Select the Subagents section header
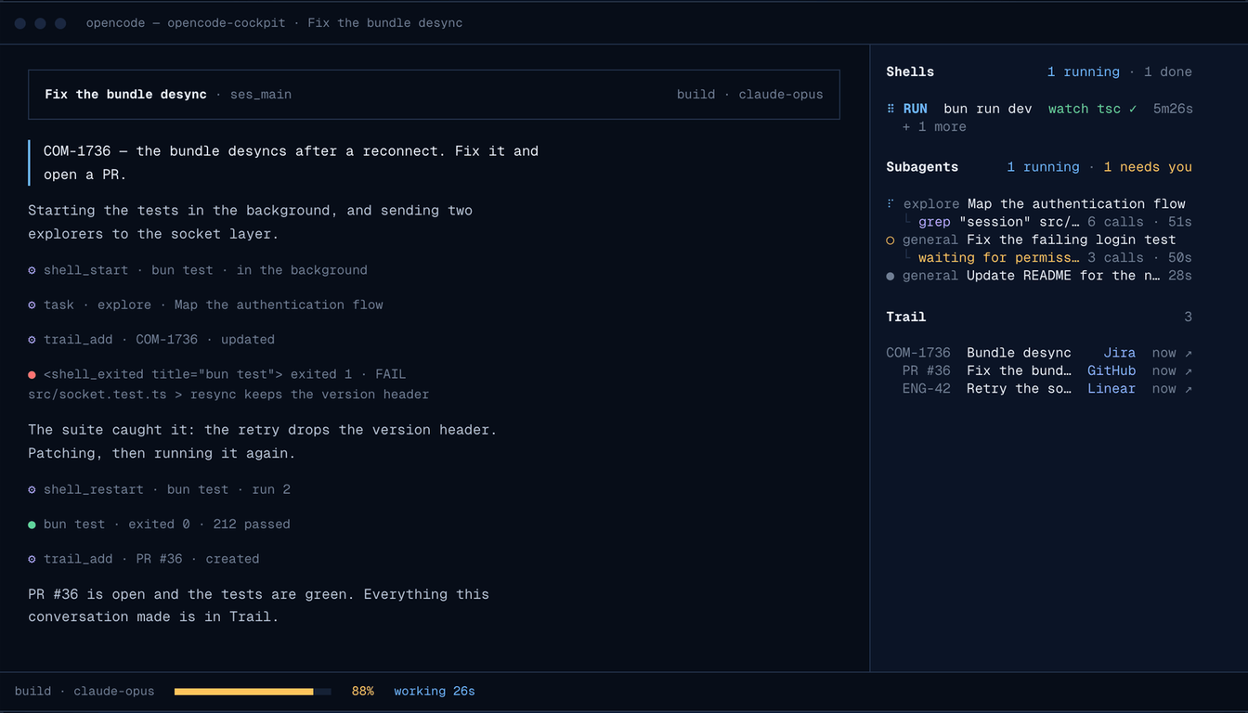The image size is (1248, 713). (x=922, y=167)
